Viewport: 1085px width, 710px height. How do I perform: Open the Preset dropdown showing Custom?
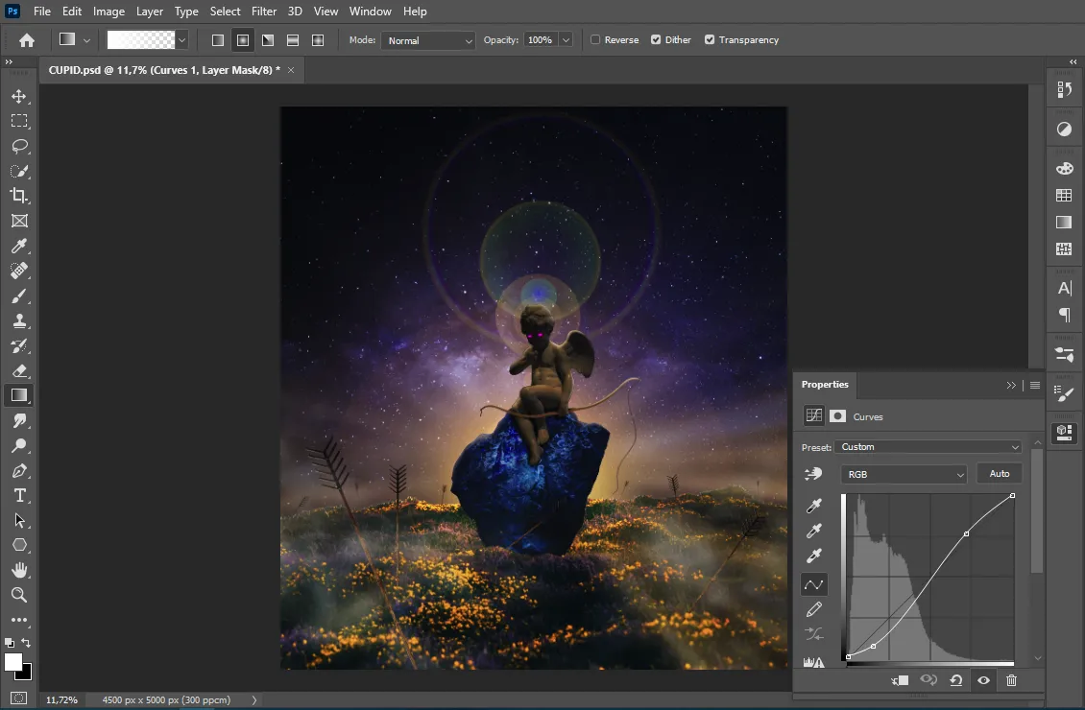point(928,446)
